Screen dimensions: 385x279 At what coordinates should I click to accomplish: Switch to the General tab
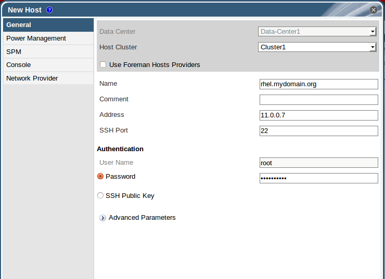coord(48,25)
